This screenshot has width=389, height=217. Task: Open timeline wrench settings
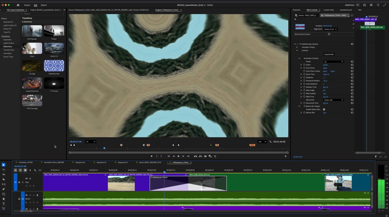[35, 170]
